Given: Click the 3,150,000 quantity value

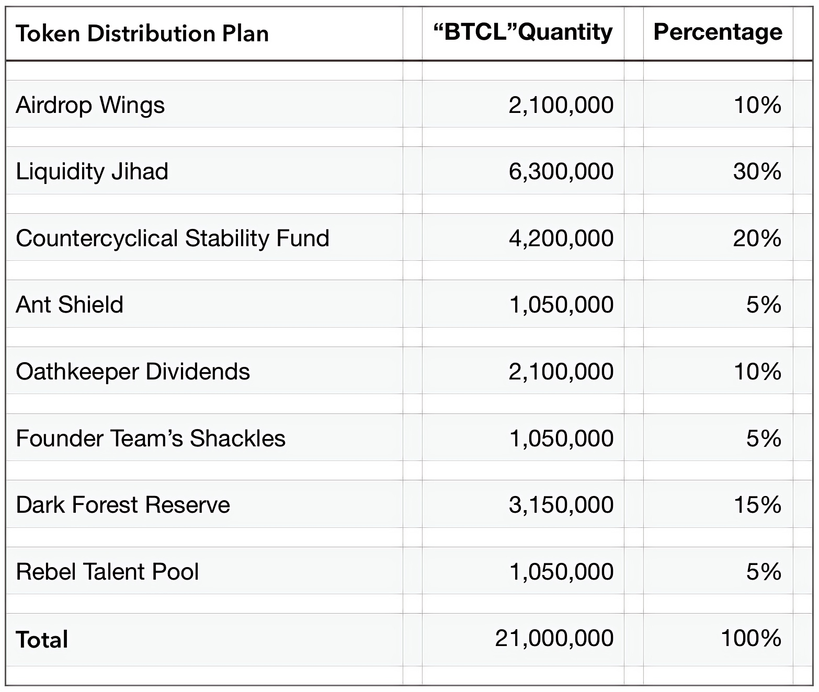Looking at the screenshot, I should (561, 505).
